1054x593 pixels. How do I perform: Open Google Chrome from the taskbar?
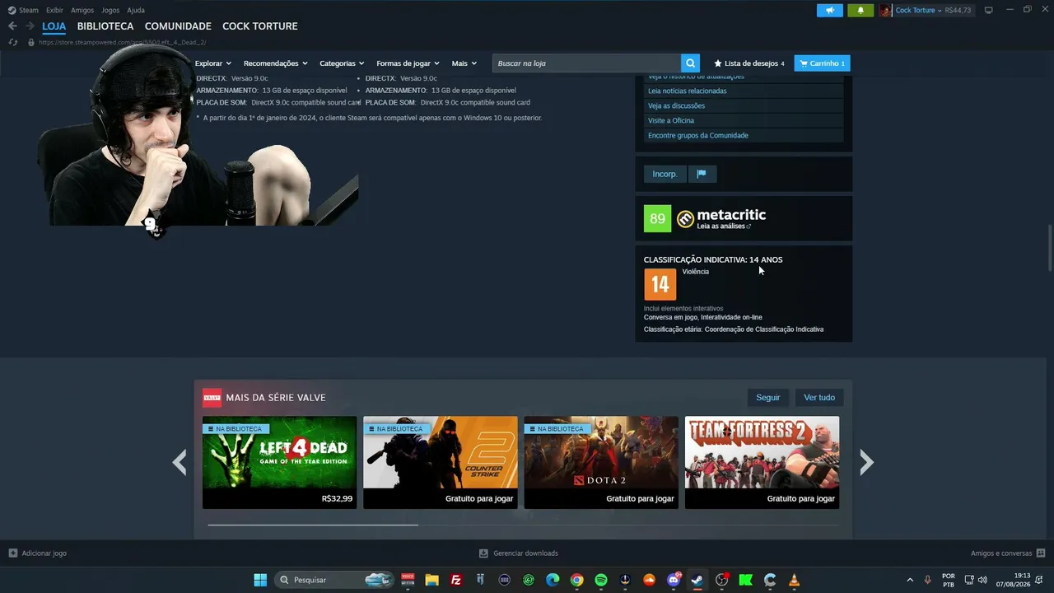coord(576,580)
